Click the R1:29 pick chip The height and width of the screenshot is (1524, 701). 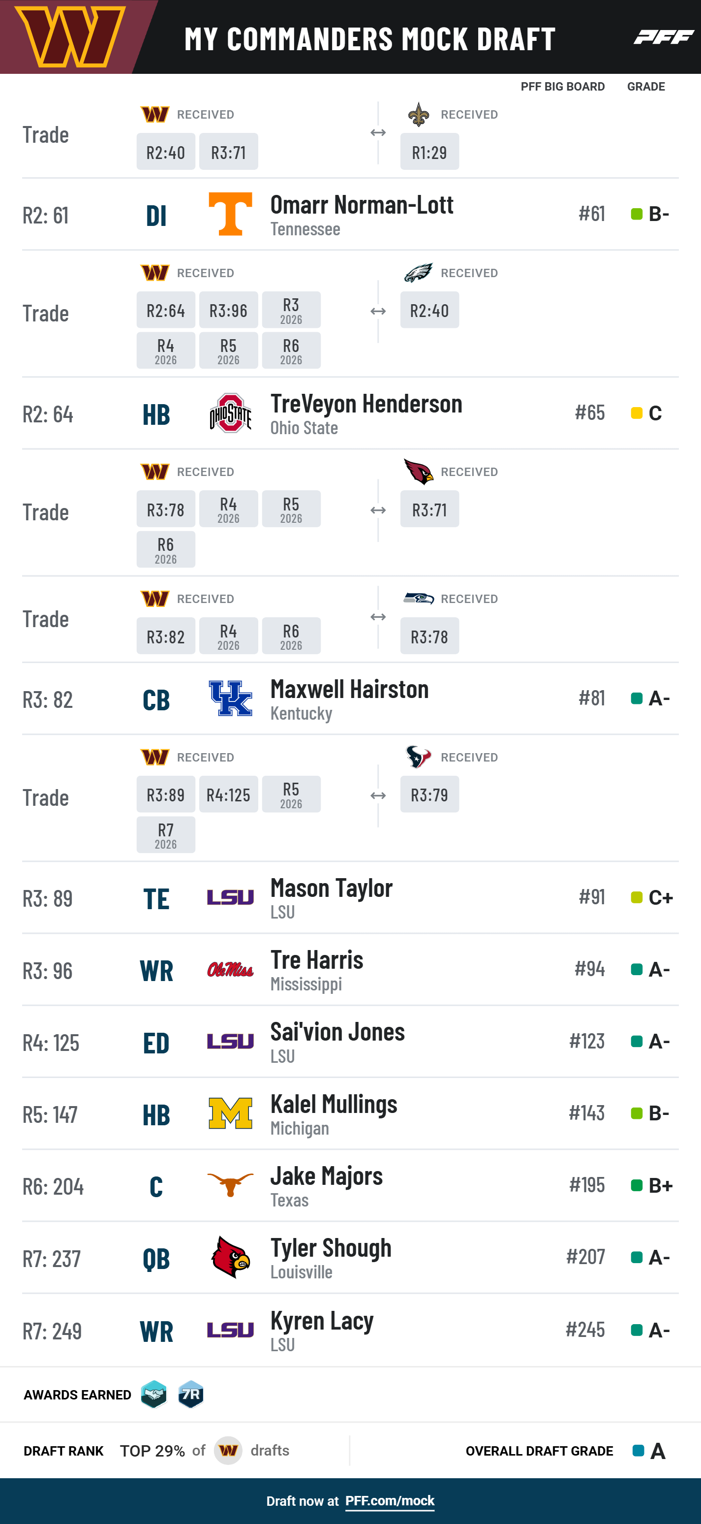point(430,152)
